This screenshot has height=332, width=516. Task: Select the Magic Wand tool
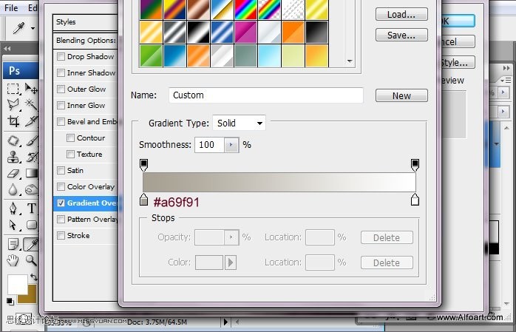(31, 105)
